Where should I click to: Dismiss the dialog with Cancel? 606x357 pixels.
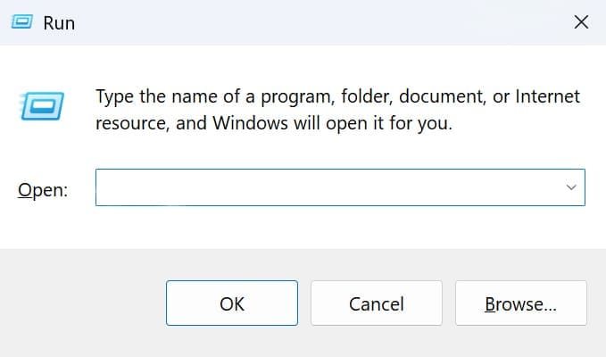pos(376,303)
